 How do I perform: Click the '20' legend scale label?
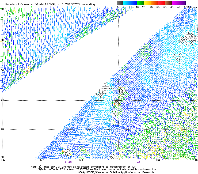click(144, 7)
